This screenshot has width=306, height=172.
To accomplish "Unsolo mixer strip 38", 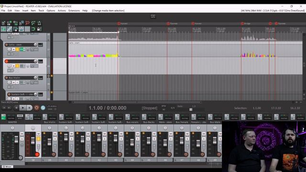I will coord(38,139).
